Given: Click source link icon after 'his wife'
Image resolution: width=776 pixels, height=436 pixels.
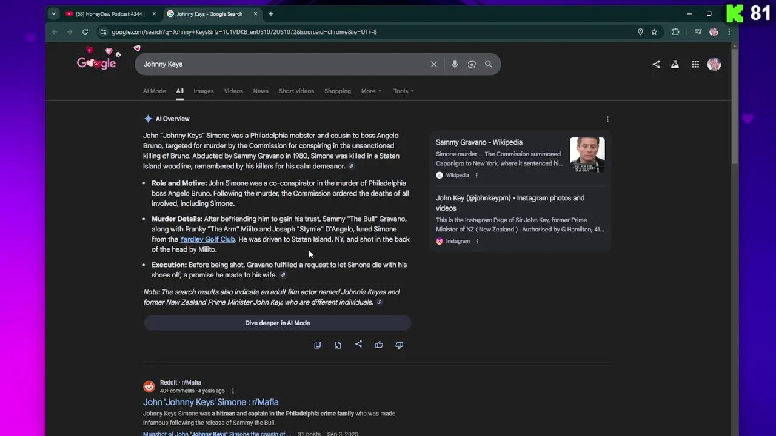Looking at the screenshot, I should pyautogui.click(x=283, y=275).
